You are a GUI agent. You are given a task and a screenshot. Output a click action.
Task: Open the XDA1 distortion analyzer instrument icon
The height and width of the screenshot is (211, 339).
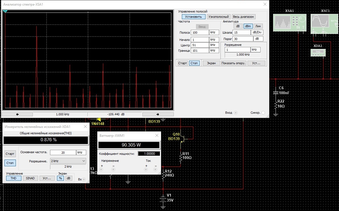(318, 53)
